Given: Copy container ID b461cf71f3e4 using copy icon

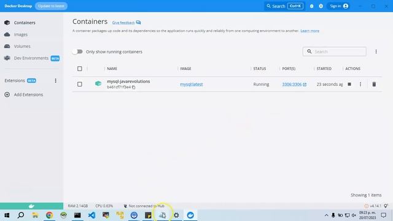Looking at the screenshot, I should click(134, 87).
